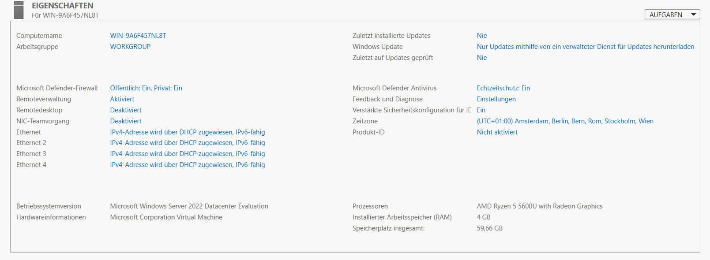Image resolution: width=710 pixels, height=260 pixels.
Task: Configure Microsoft Defender-Firewall settings
Action: [x=147, y=88]
